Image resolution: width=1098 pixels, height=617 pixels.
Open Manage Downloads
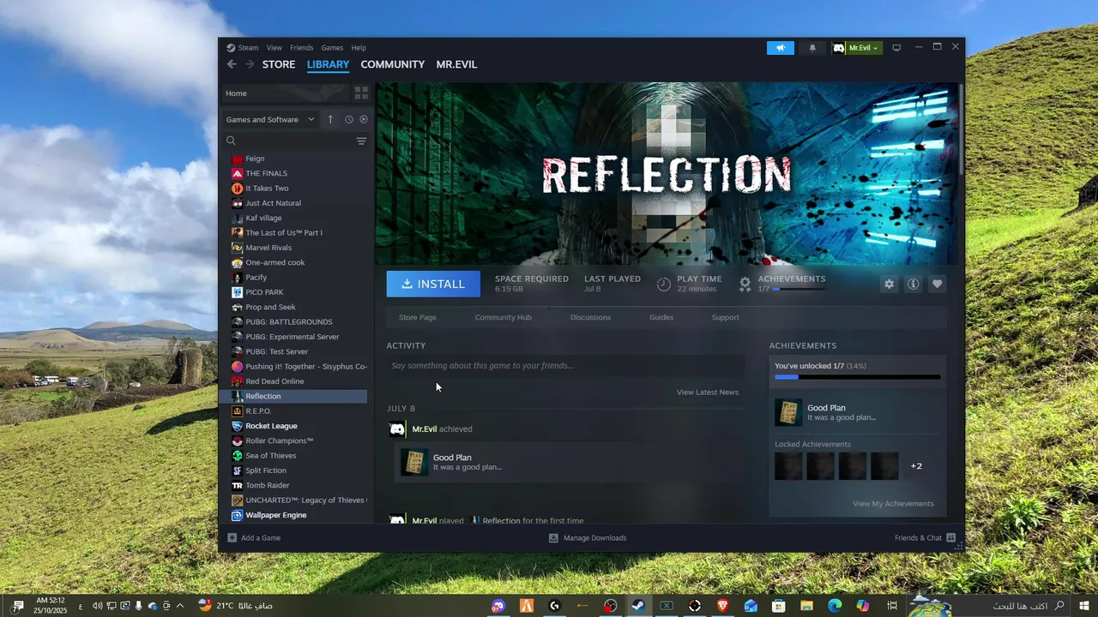(x=588, y=538)
